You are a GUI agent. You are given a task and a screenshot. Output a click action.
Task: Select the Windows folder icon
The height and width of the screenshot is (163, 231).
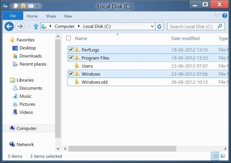[77, 74]
